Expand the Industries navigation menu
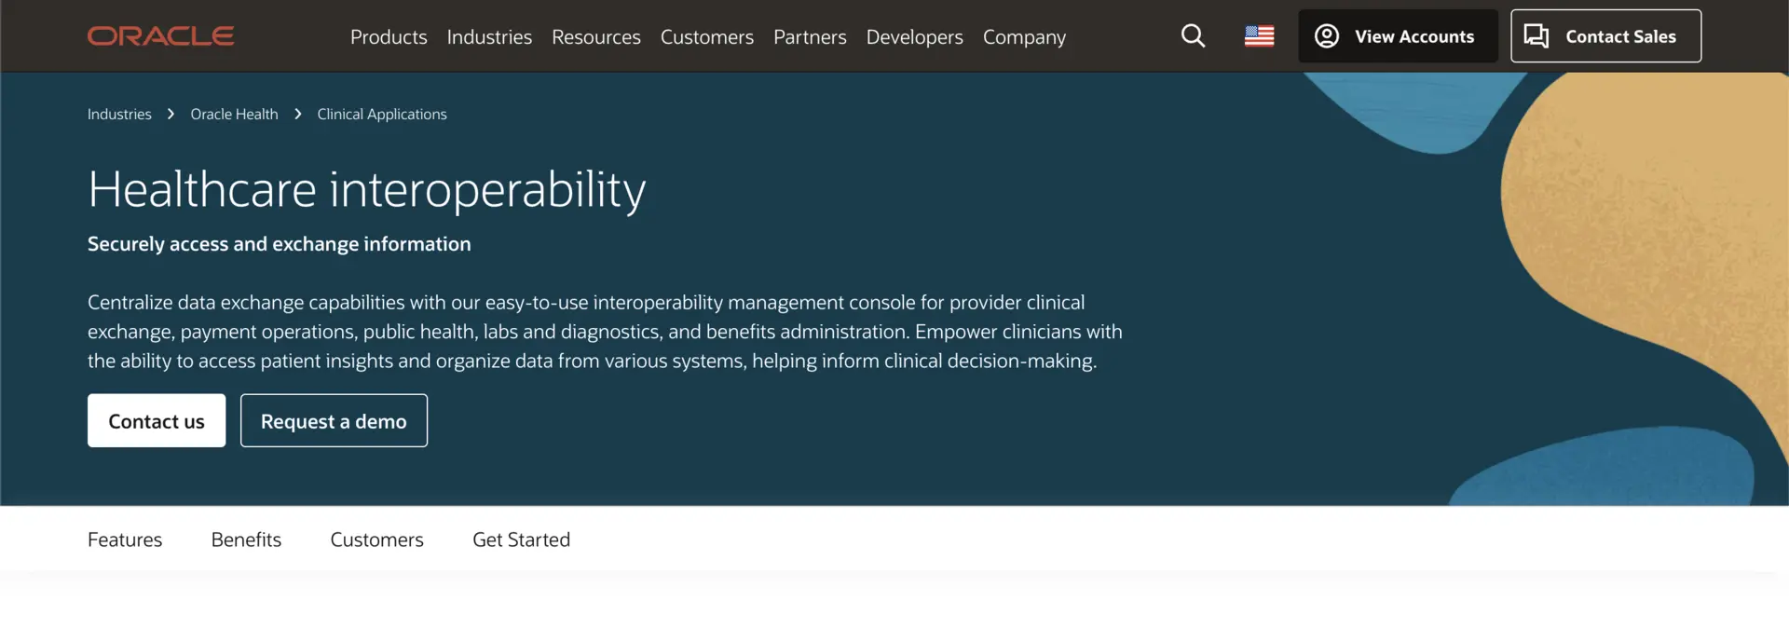 point(489,37)
